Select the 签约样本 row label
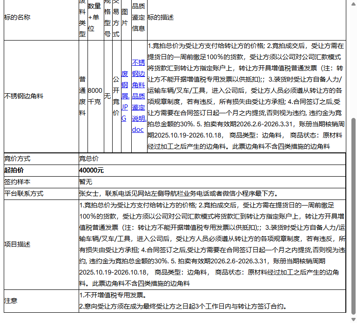357x323 pixels. click(x=41, y=182)
